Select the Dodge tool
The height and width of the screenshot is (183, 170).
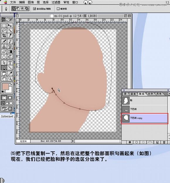[x=10, y=57]
